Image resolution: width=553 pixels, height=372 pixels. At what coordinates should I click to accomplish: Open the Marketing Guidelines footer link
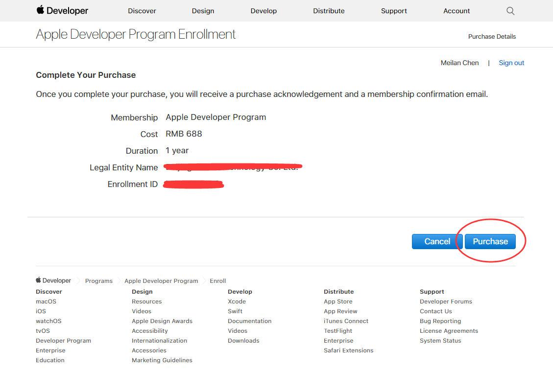pos(162,360)
